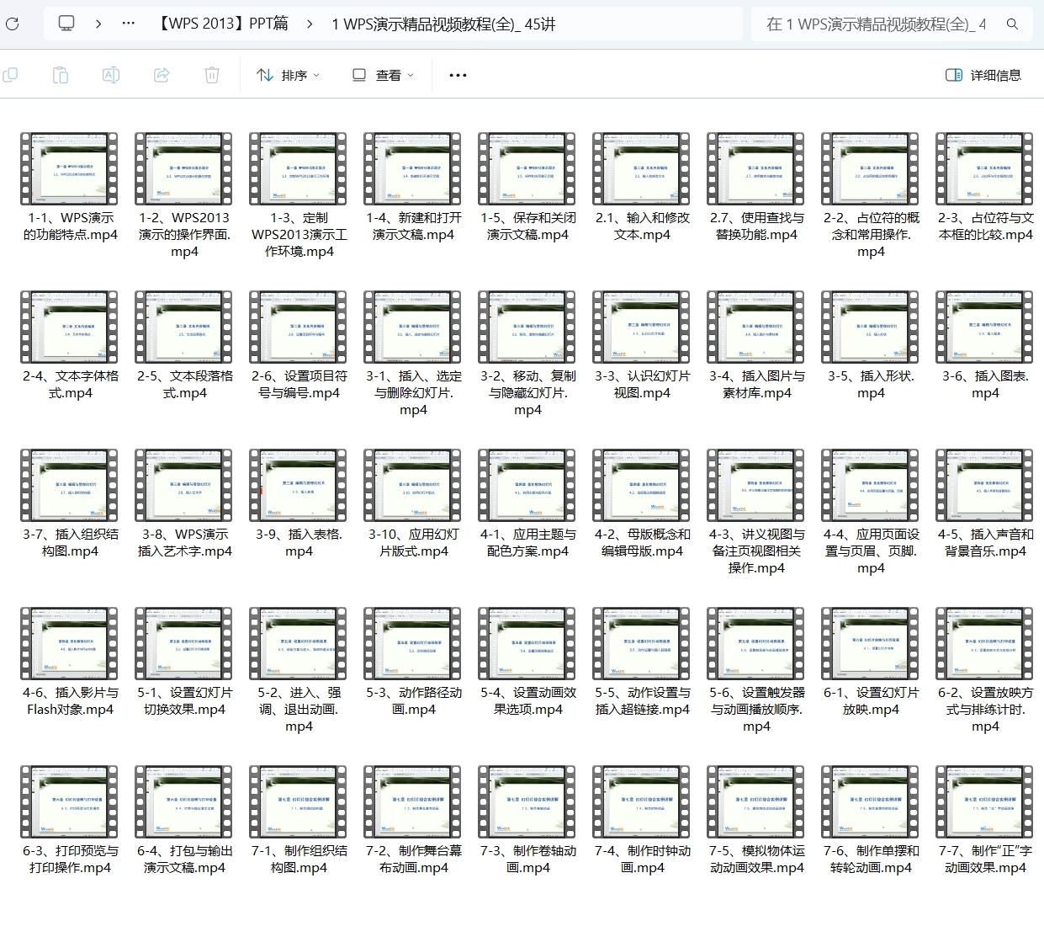Click file name 3-5、插入形状.mp4
Viewport: 1044px width, 942px height.
click(871, 384)
